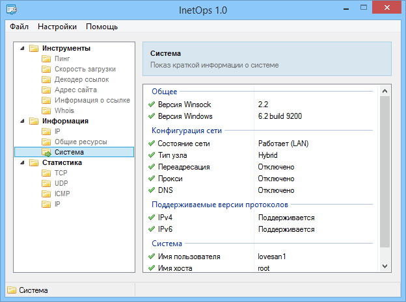Click the Ping (Пинг) folder icon
This screenshot has height=302, width=406.
coord(46,58)
